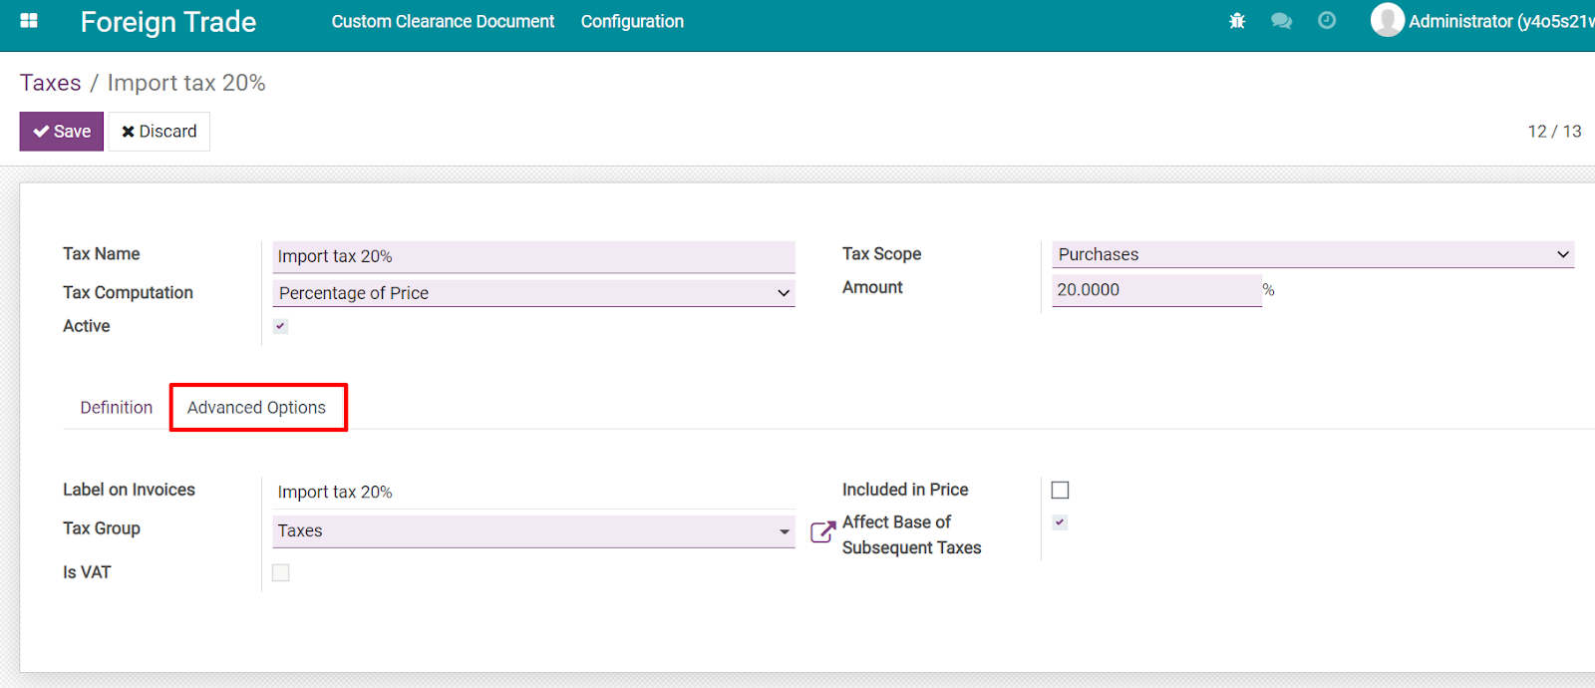Discard the changes
This screenshot has width=1595, height=688.
pyautogui.click(x=159, y=132)
